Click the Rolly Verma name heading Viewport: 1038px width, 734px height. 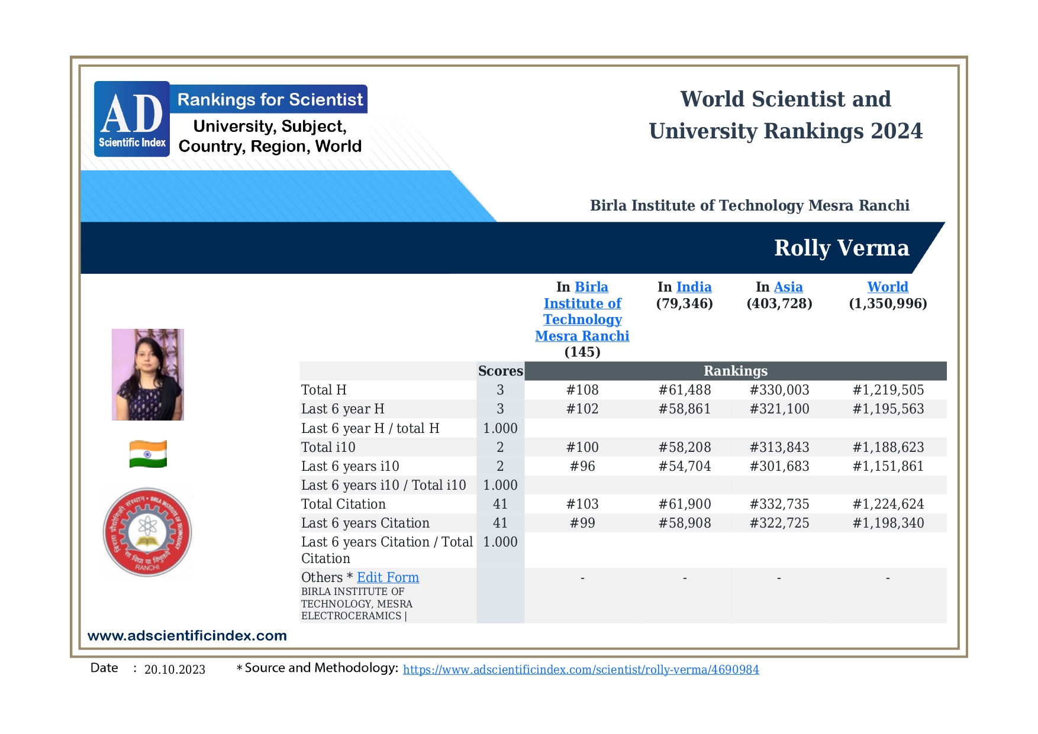pyautogui.click(x=841, y=248)
